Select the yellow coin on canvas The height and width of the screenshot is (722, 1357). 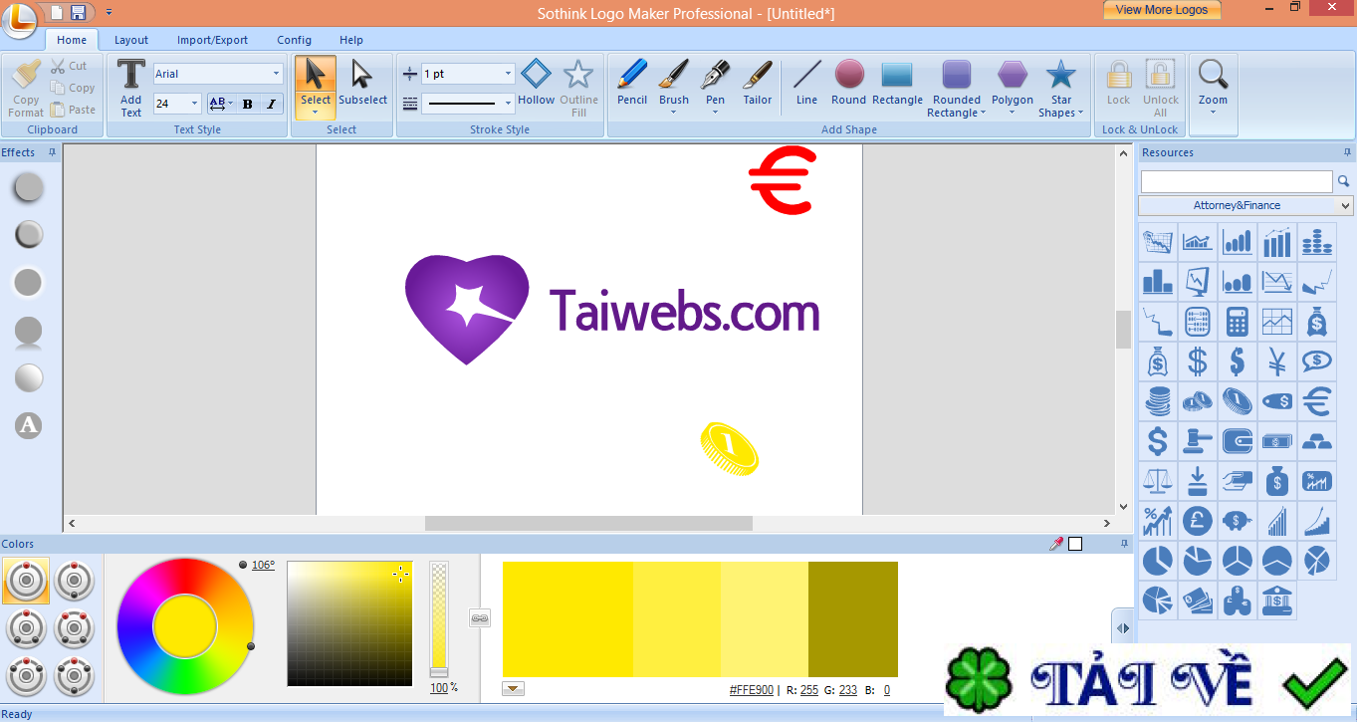pos(729,448)
